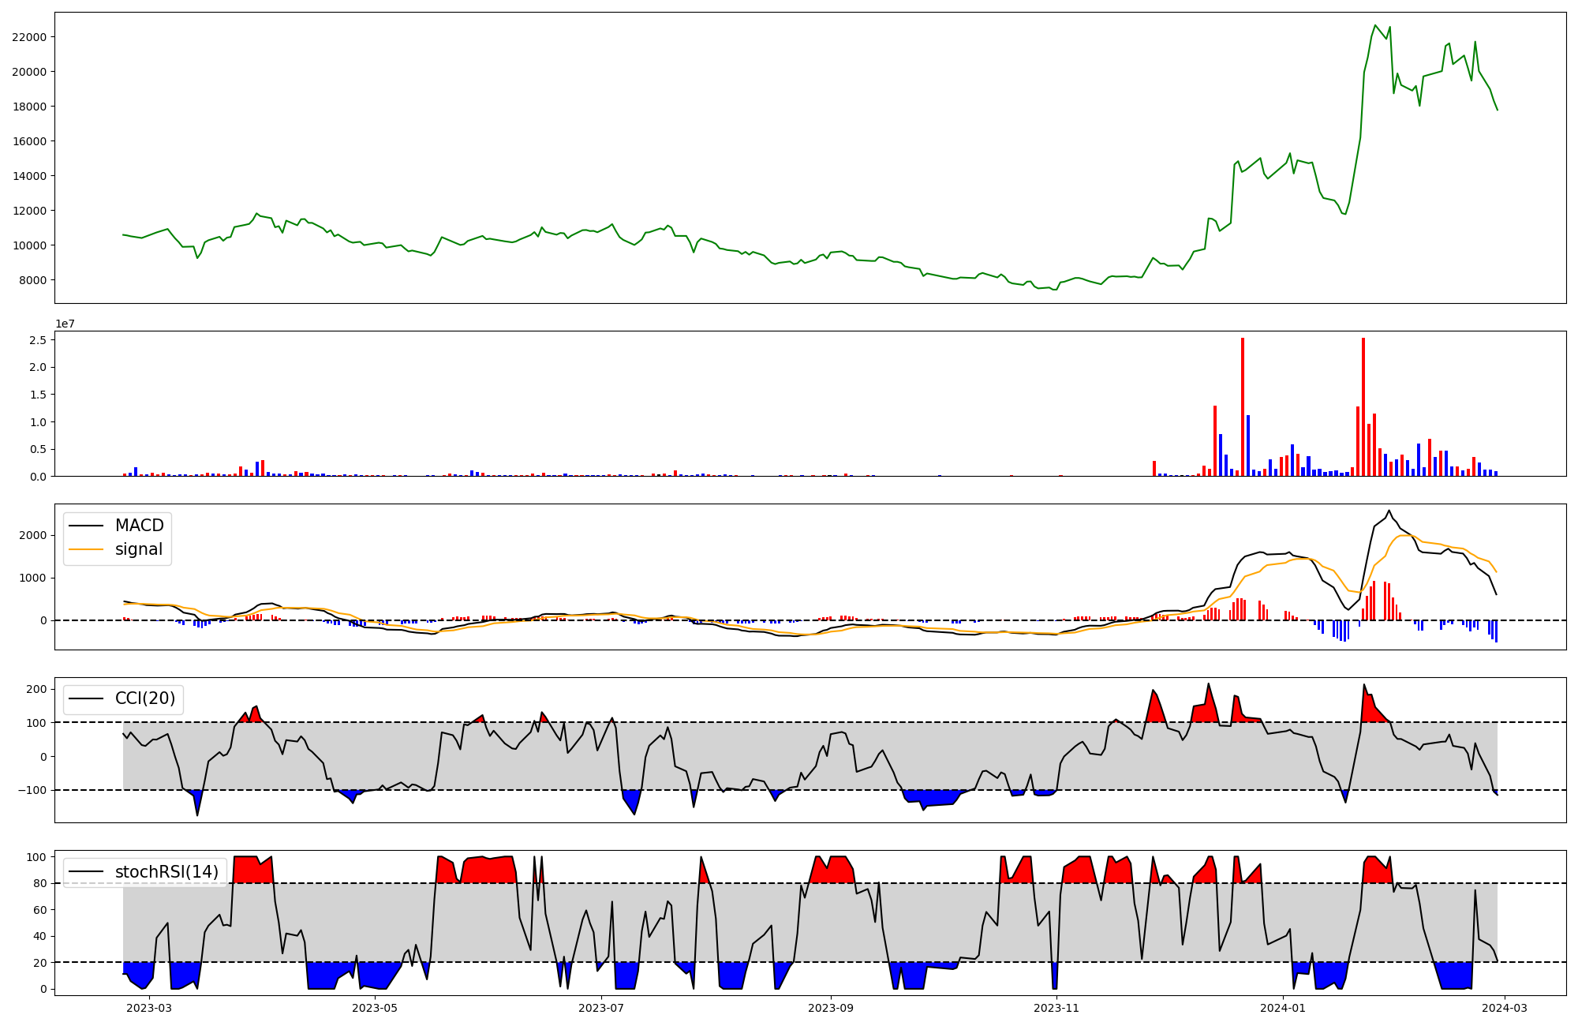Click the signal legend entry
Image resolution: width=1578 pixels, height=1026 pixels.
[138, 549]
